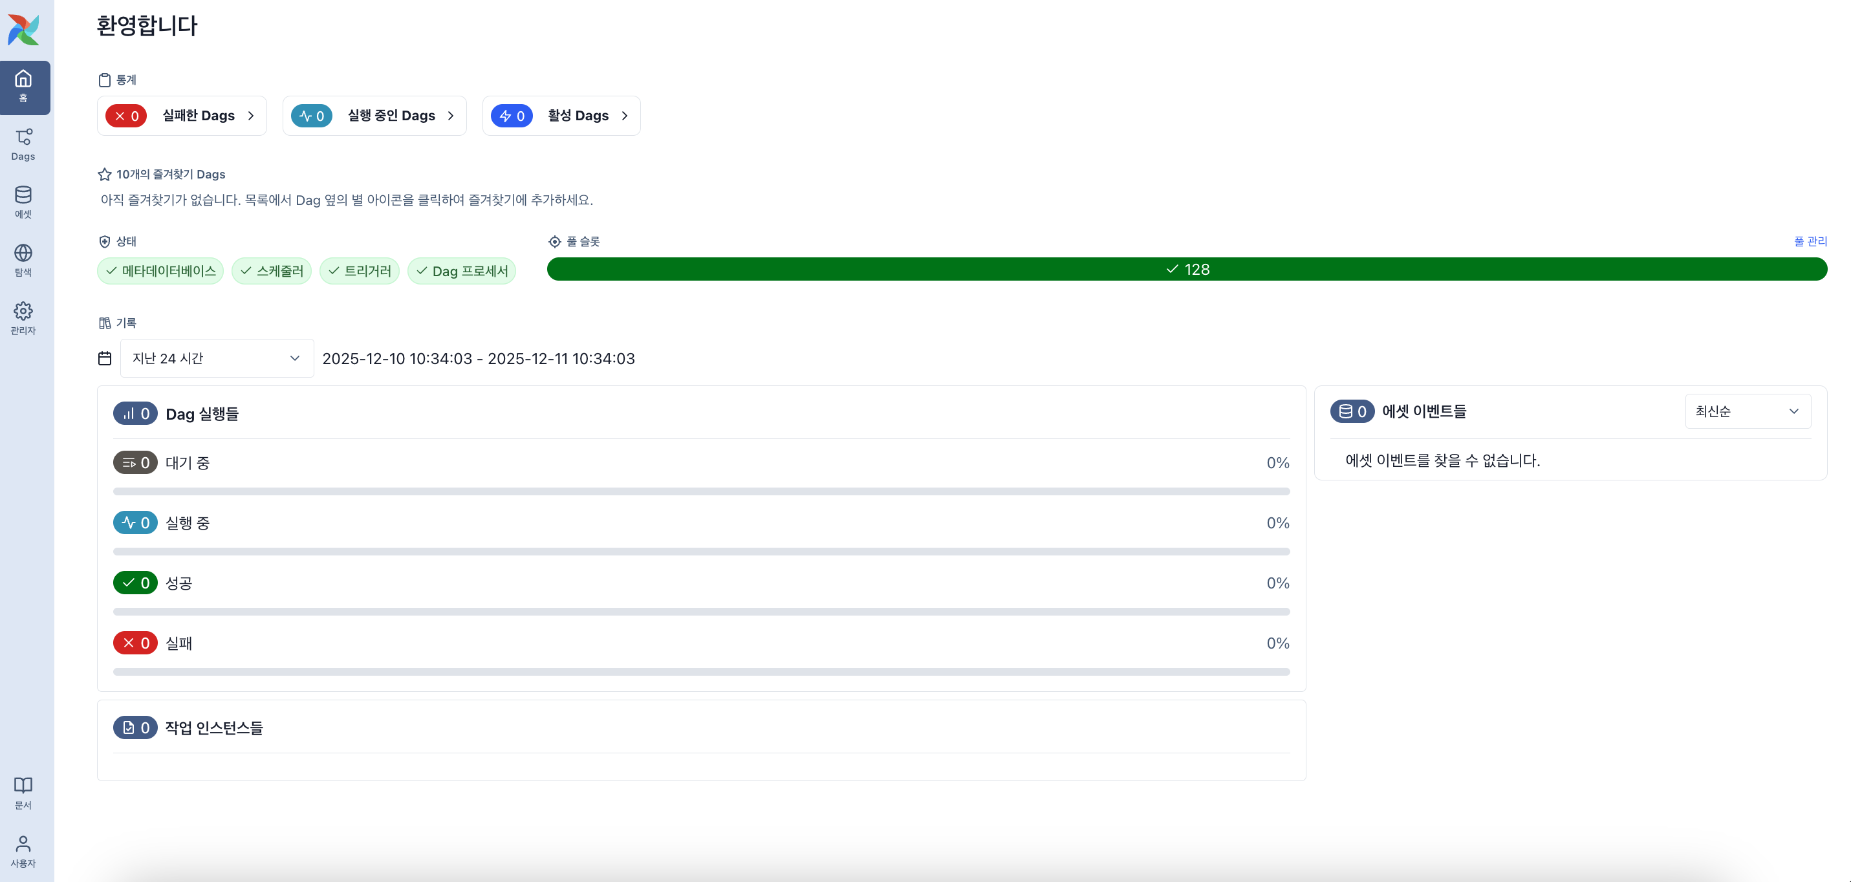1851x882 pixels.
Task: Click the 풀 관리 link
Action: click(x=1810, y=241)
